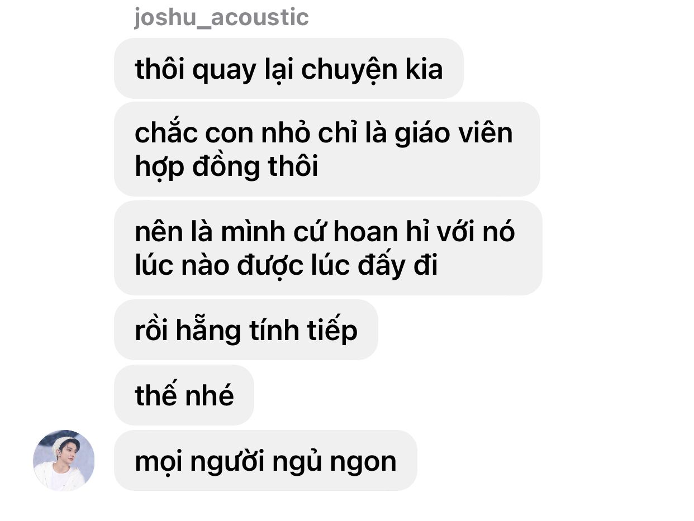694x521 pixels.
Task: Select the 'chắc con nhỏ chỉ là giáo viên' message
Action: point(327,149)
